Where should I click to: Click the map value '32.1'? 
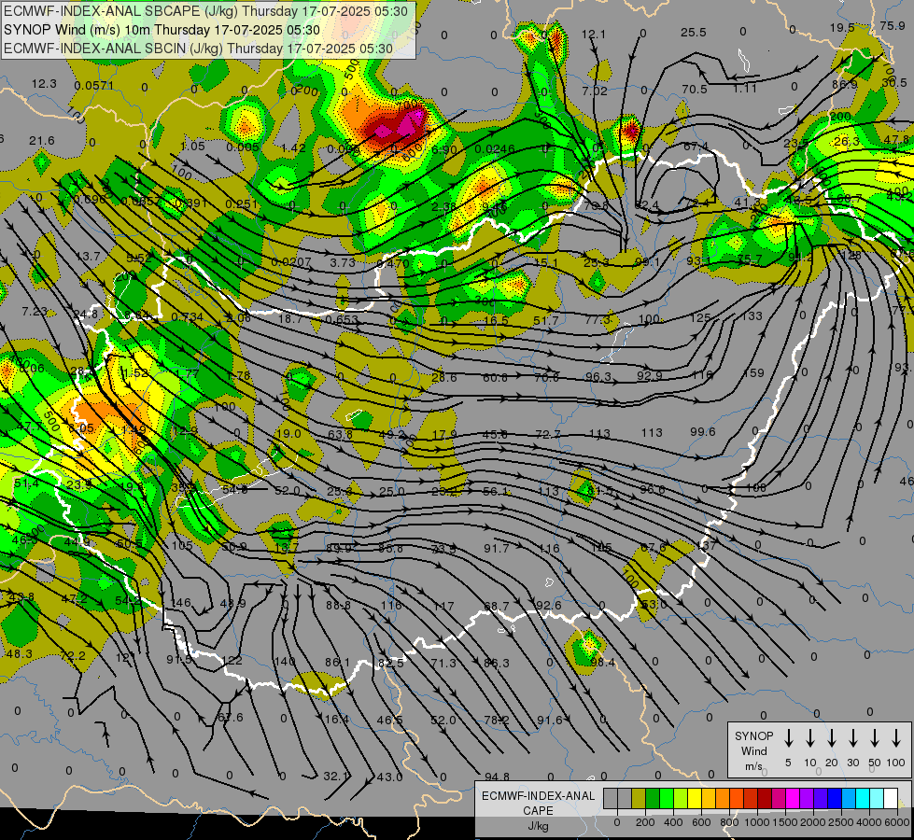(336, 777)
